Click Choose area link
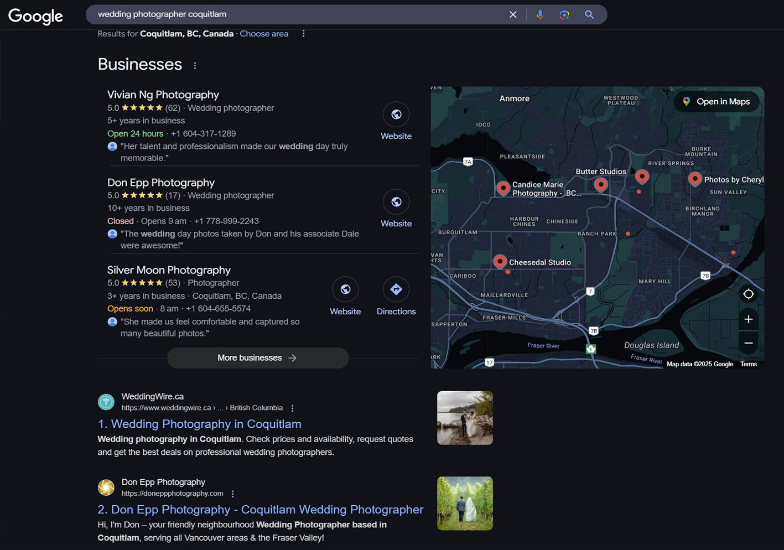784x550 pixels. coord(264,34)
